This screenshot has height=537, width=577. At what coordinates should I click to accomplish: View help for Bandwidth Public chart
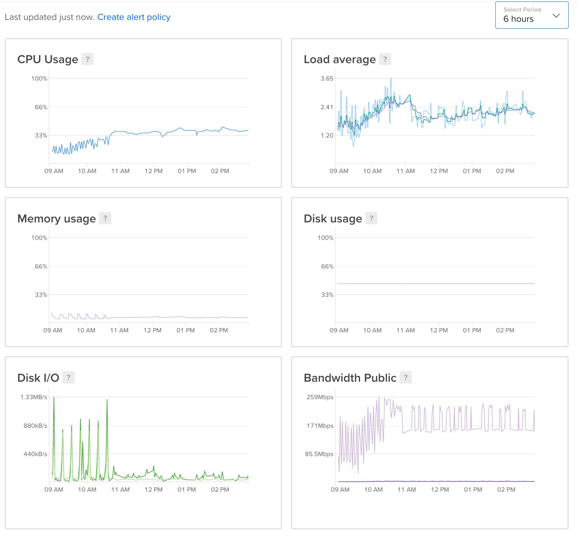tap(406, 378)
